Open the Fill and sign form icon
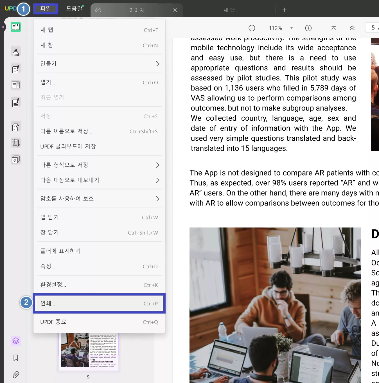 pyautogui.click(x=16, y=102)
